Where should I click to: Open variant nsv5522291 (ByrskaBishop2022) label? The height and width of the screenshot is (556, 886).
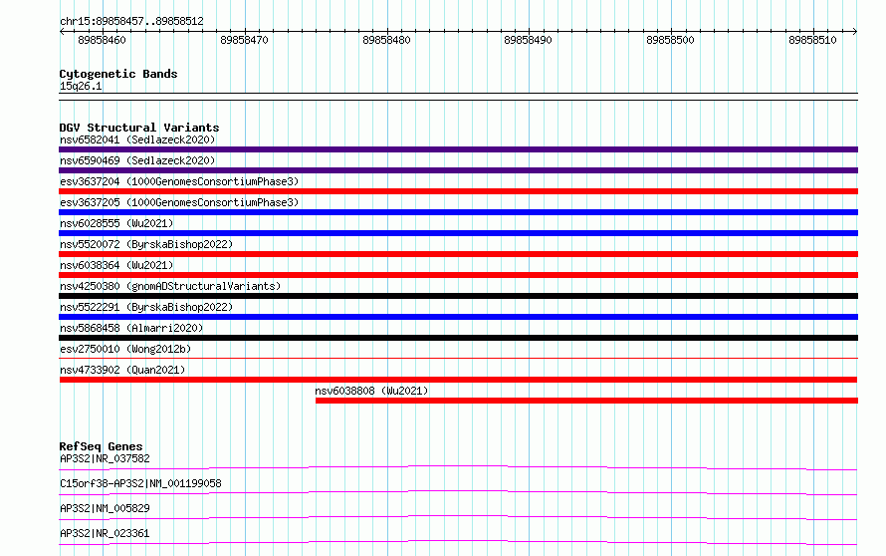coord(146,307)
